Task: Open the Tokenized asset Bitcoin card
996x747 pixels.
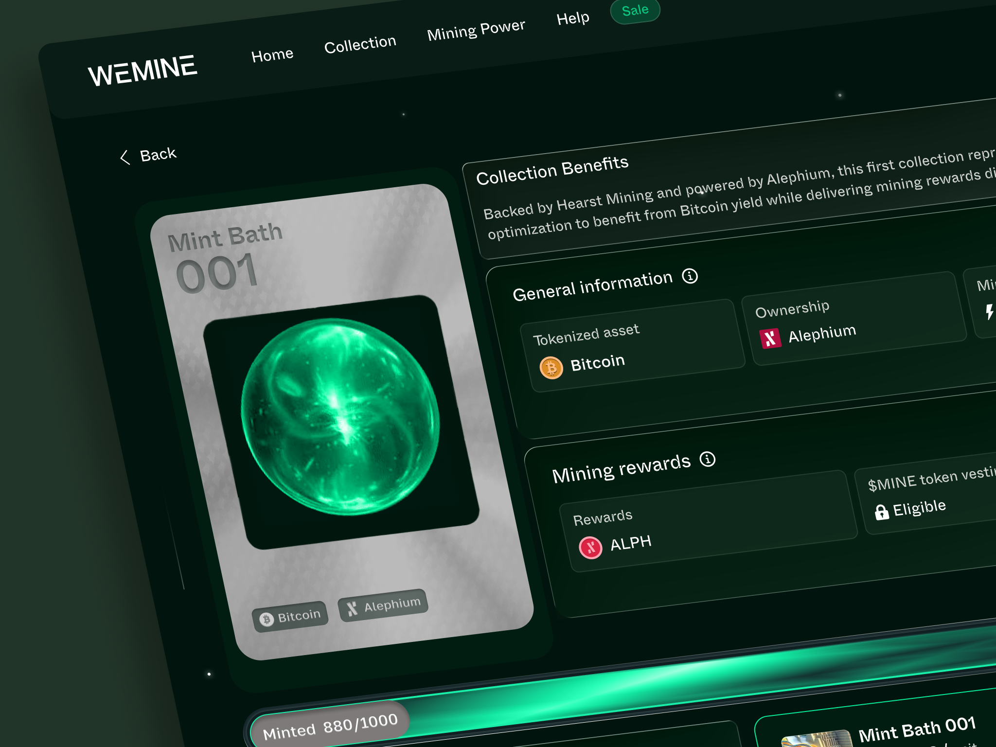Action: click(x=633, y=346)
